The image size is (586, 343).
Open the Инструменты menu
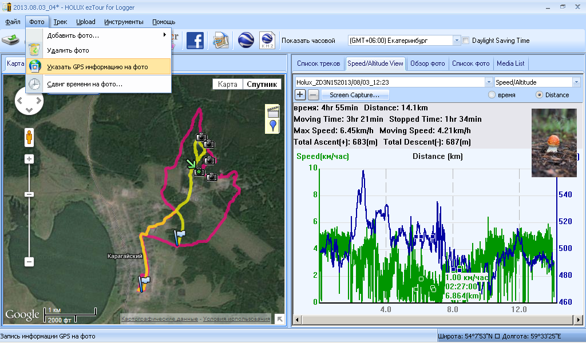[x=124, y=22]
